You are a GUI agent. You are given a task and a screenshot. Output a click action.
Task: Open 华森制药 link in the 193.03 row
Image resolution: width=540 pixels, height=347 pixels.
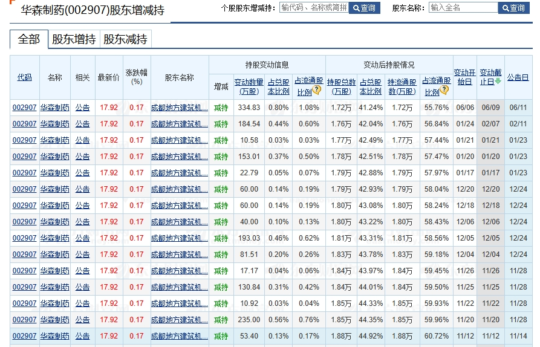click(55, 238)
